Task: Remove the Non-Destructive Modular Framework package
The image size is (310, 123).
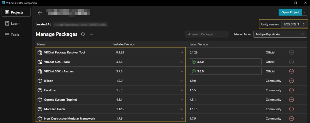Action: tap(292, 119)
